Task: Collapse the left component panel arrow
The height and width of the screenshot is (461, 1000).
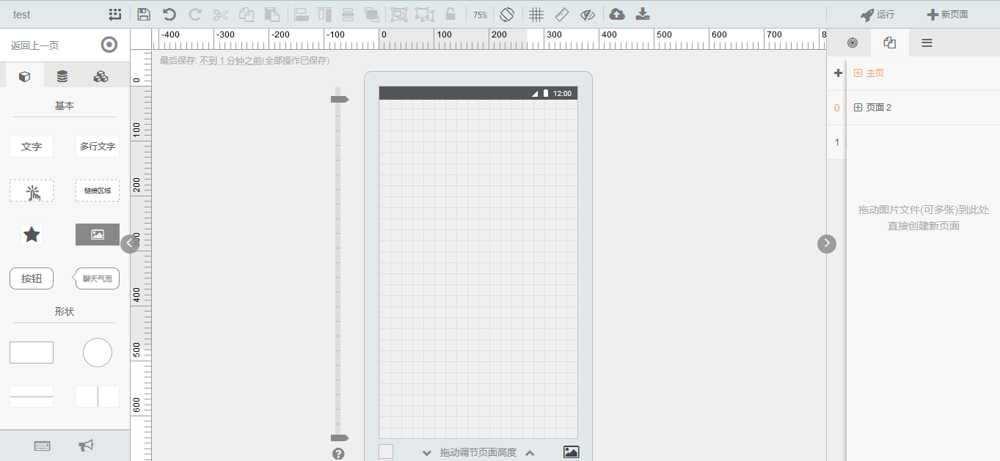Action: pos(130,243)
